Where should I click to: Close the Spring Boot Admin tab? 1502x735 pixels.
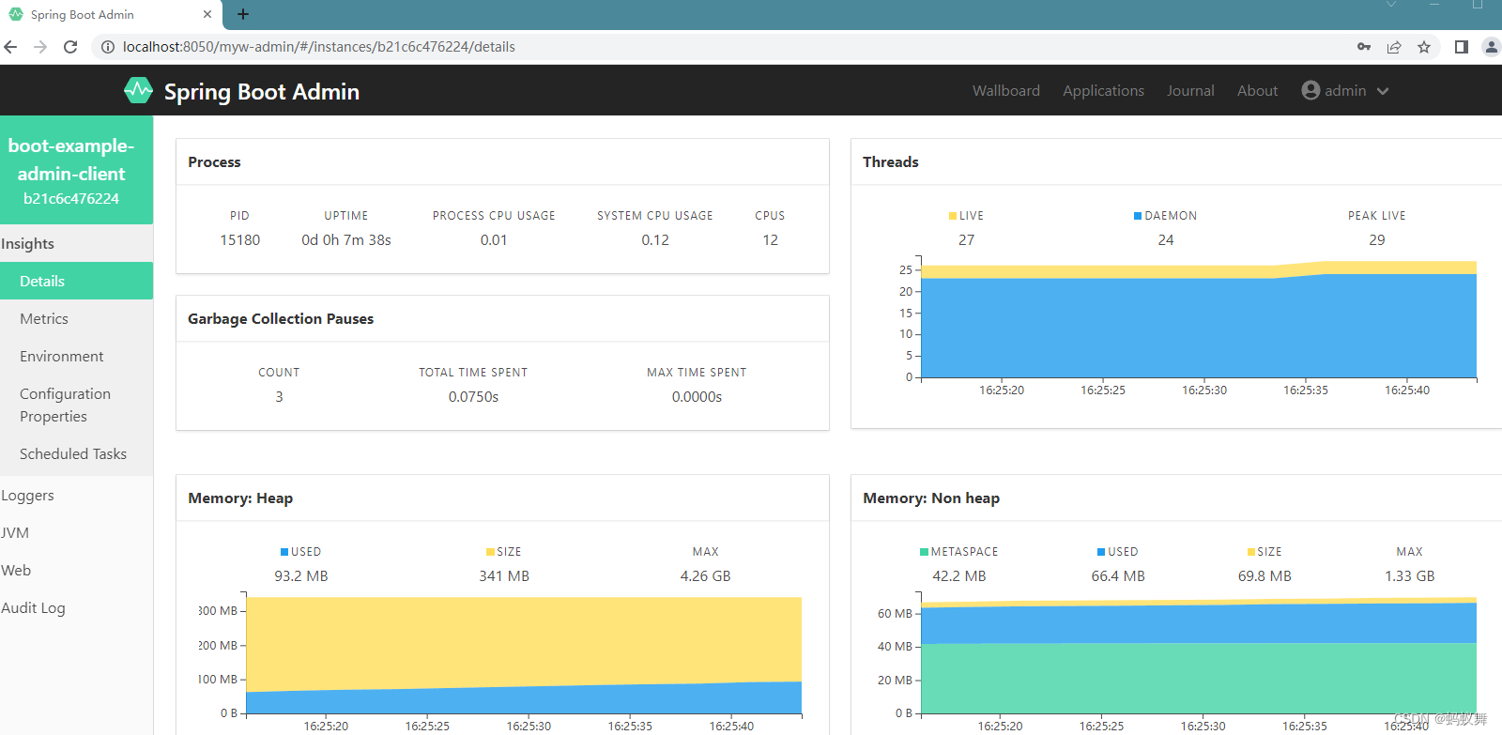click(x=207, y=14)
